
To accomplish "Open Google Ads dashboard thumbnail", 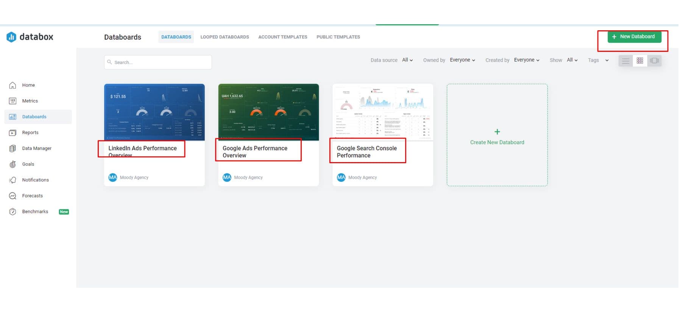I will [268, 112].
